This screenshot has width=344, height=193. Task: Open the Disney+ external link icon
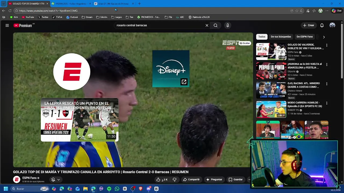click(x=184, y=82)
